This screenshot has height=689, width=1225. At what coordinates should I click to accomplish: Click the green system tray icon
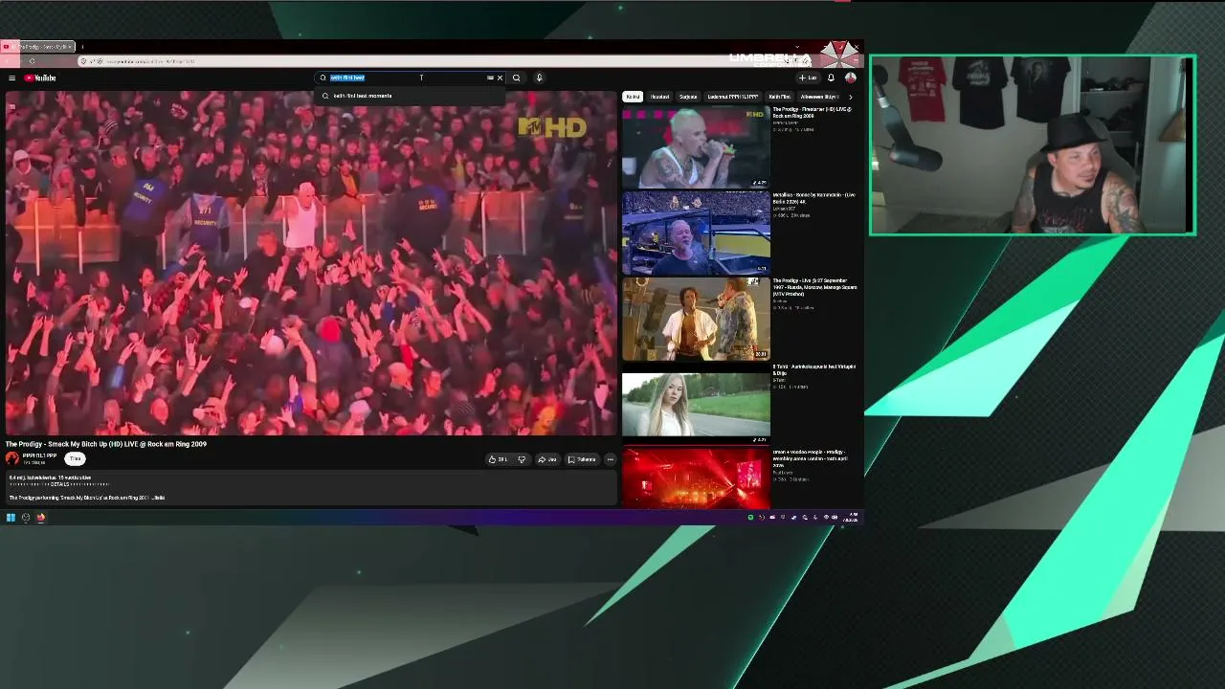coord(751,518)
